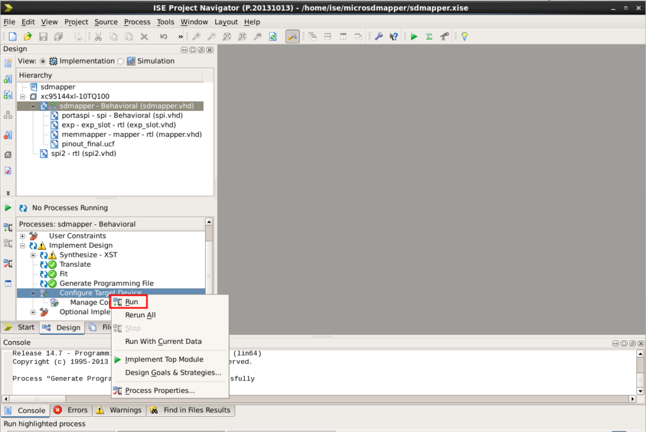Open the Process menu in the menu bar
This screenshot has height=432, width=646.
coord(137,21)
